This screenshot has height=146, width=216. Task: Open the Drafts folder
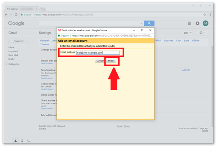point(11,59)
